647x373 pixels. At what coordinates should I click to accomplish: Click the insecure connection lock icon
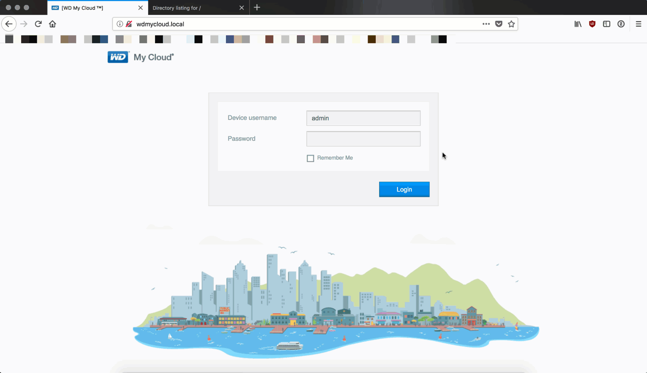click(129, 24)
